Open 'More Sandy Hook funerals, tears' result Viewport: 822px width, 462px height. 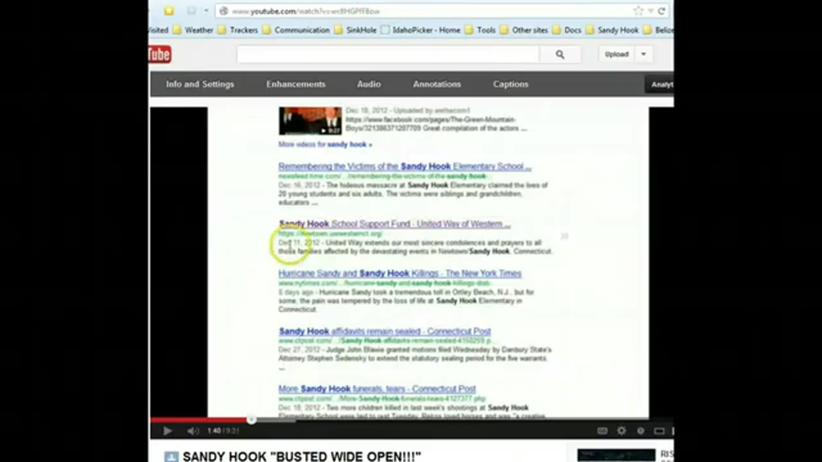point(377,389)
